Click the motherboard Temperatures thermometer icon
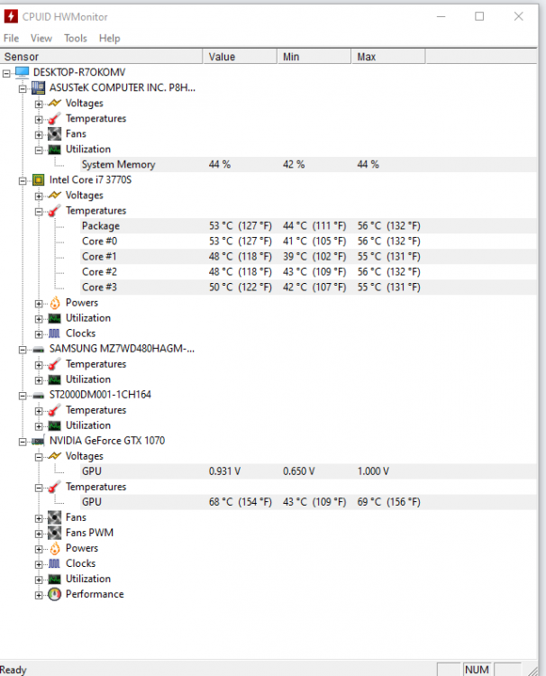This screenshot has width=546, height=676. click(x=54, y=119)
